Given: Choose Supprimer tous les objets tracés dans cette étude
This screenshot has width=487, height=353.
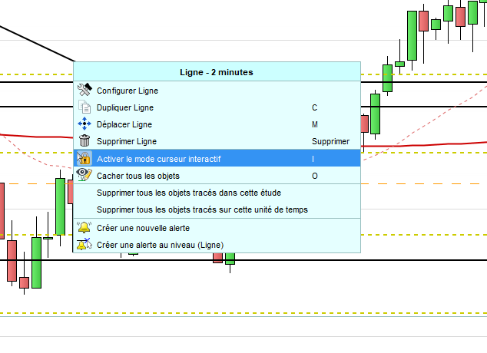Looking at the screenshot, I should point(217,193).
